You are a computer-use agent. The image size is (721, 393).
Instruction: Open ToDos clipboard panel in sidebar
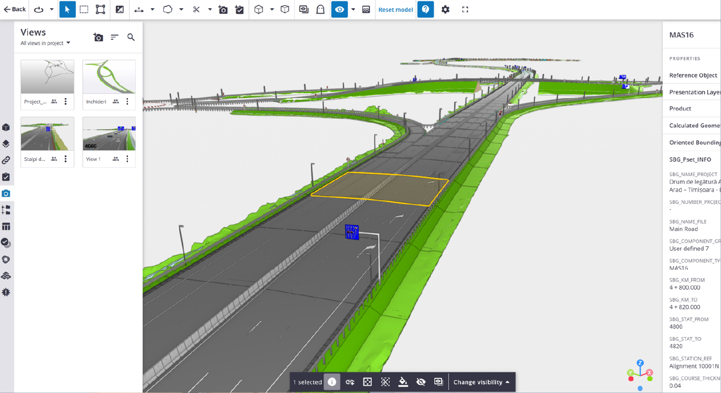coord(6,177)
